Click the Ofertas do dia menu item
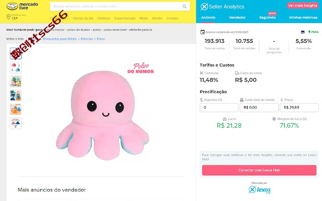The image size is (322, 201). click(x=83, y=18)
